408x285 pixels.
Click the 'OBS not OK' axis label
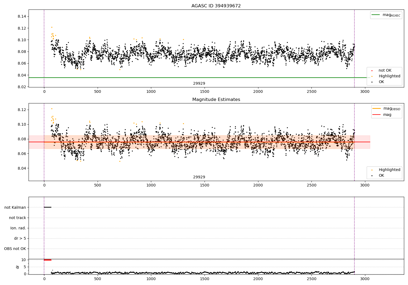[x=15, y=249]
